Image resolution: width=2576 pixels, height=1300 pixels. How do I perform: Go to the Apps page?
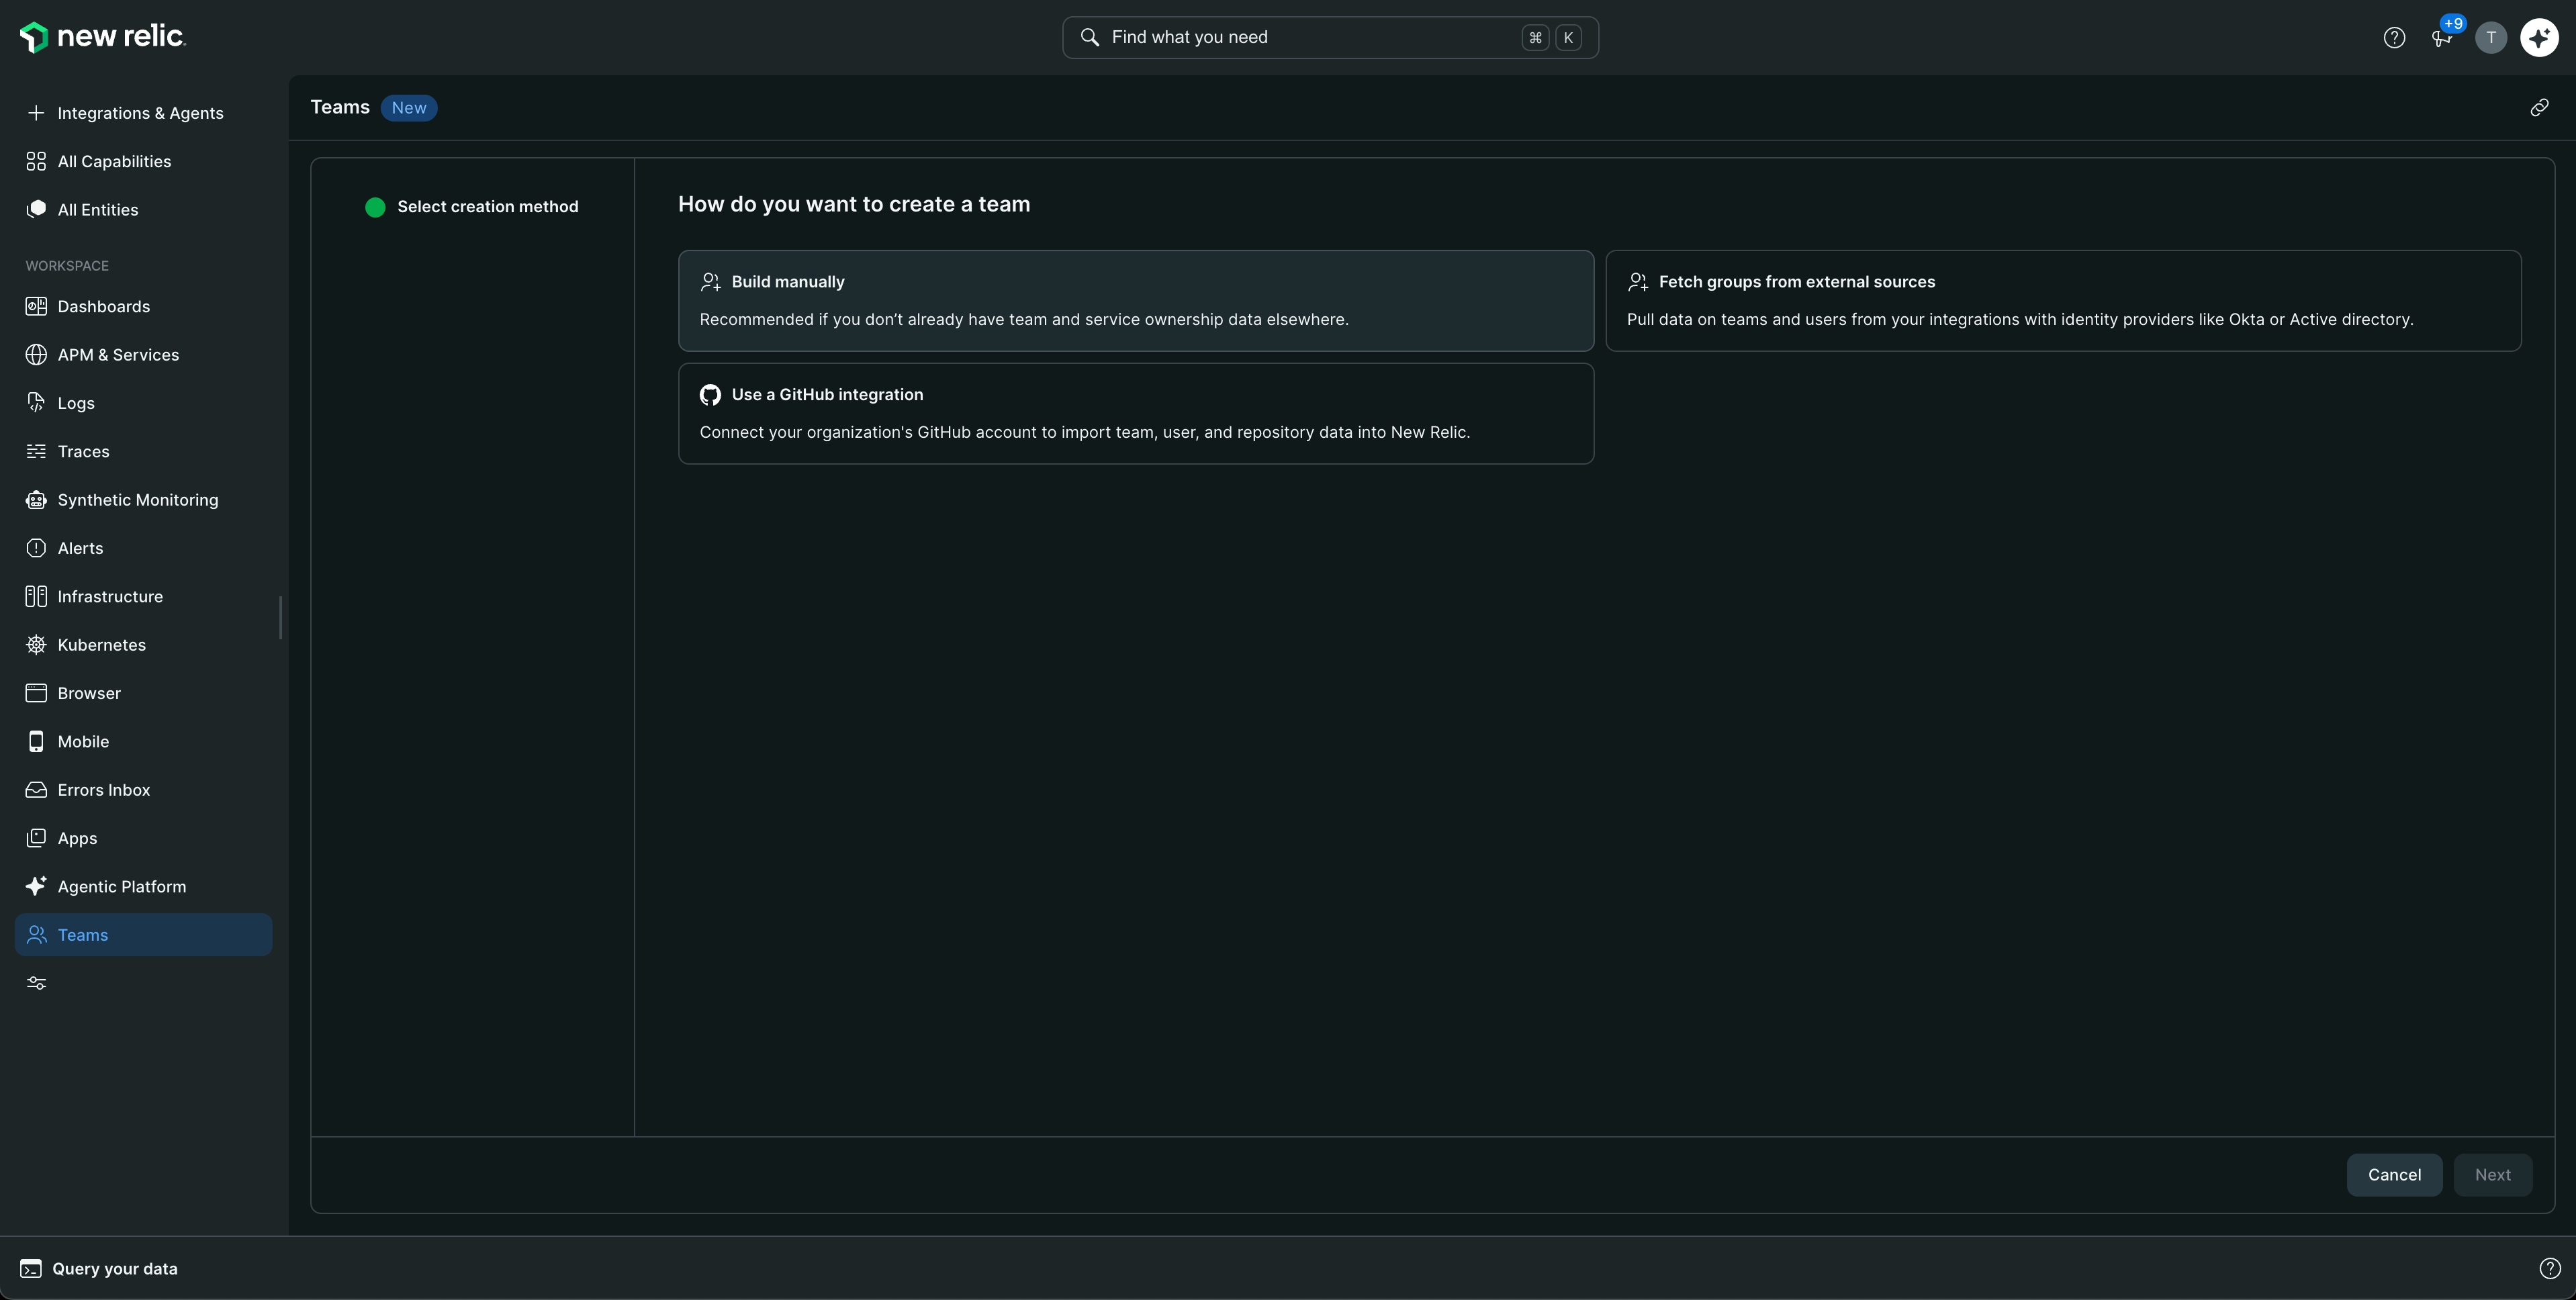[x=143, y=838]
